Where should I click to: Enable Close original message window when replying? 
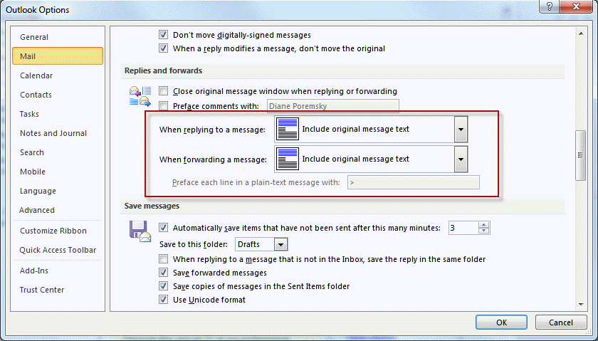tap(163, 91)
